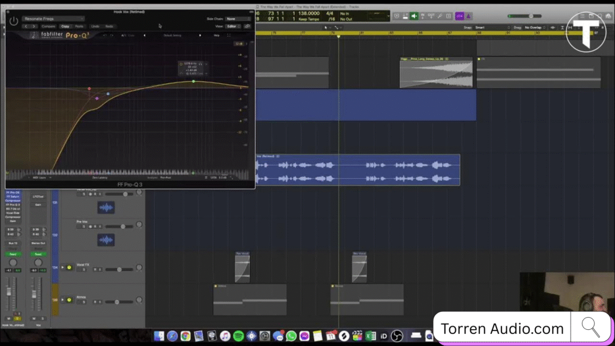Click the Copy button in plugin header
The width and height of the screenshot is (615, 346).
[x=64, y=26]
